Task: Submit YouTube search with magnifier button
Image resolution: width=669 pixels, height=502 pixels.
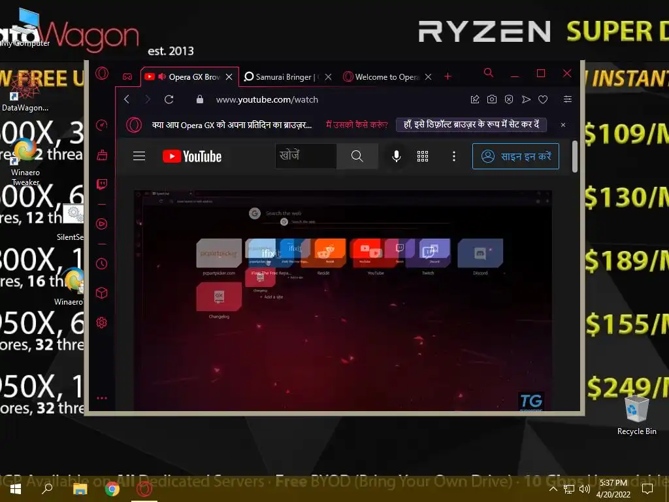Action: coord(357,156)
